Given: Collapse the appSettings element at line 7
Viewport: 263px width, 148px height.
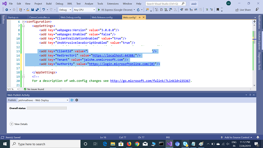Looking at the screenshot, I should [23, 26].
